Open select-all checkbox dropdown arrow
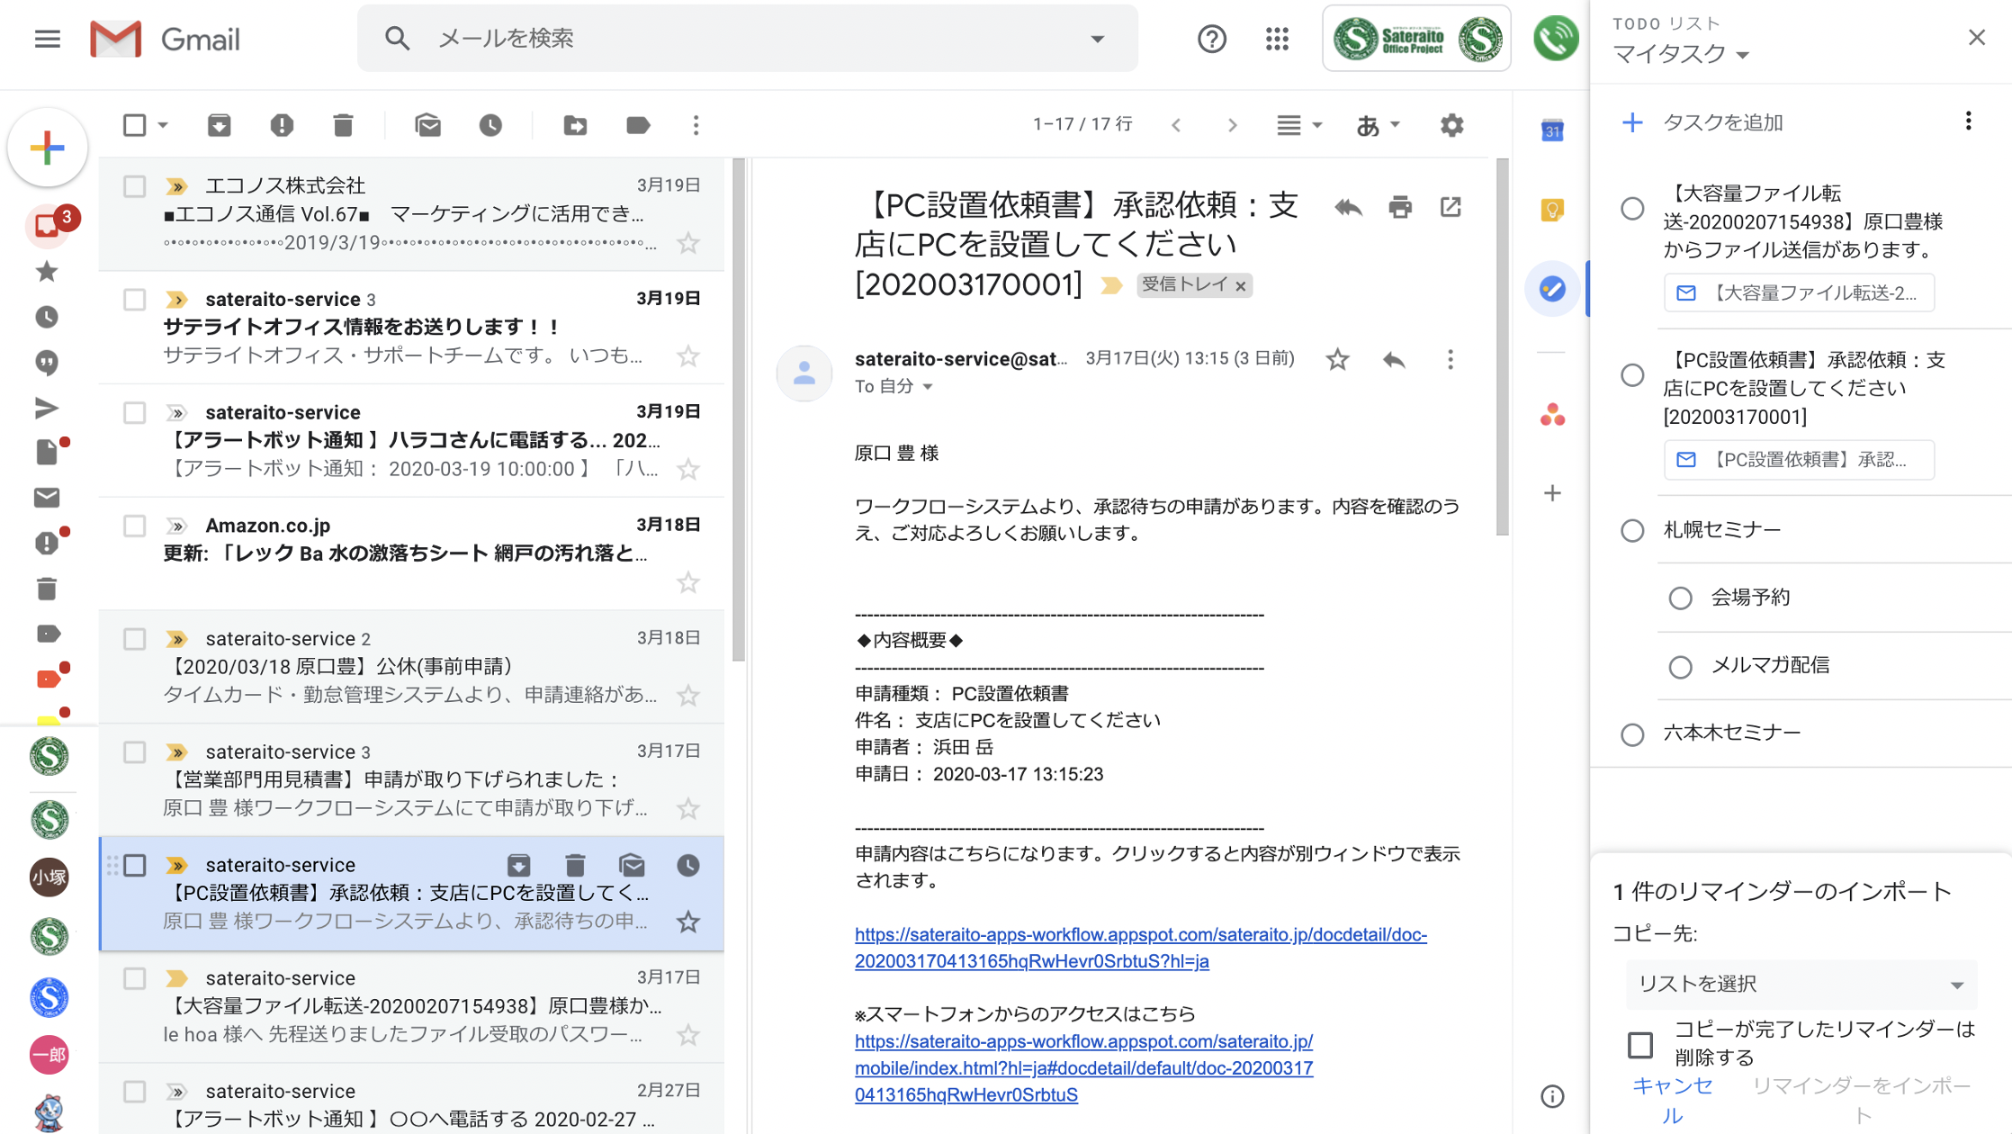The height and width of the screenshot is (1134, 2012). pos(163,125)
